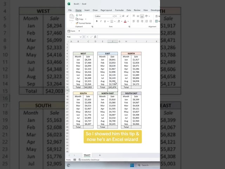The image size is (225, 169).
Task: Expand the Underline style arrow
Action: point(108,21)
